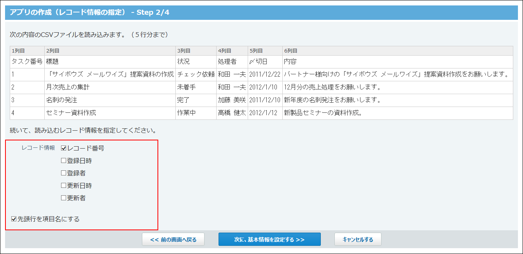523x254 pixels.
Task: Click the 1列目 column header
Action: pyautogui.click(x=27, y=51)
